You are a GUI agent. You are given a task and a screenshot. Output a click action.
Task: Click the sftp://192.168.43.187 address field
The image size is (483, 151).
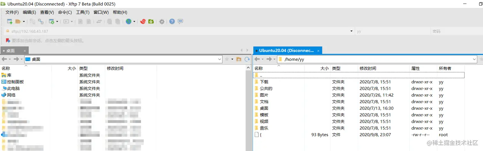pos(179,31)
